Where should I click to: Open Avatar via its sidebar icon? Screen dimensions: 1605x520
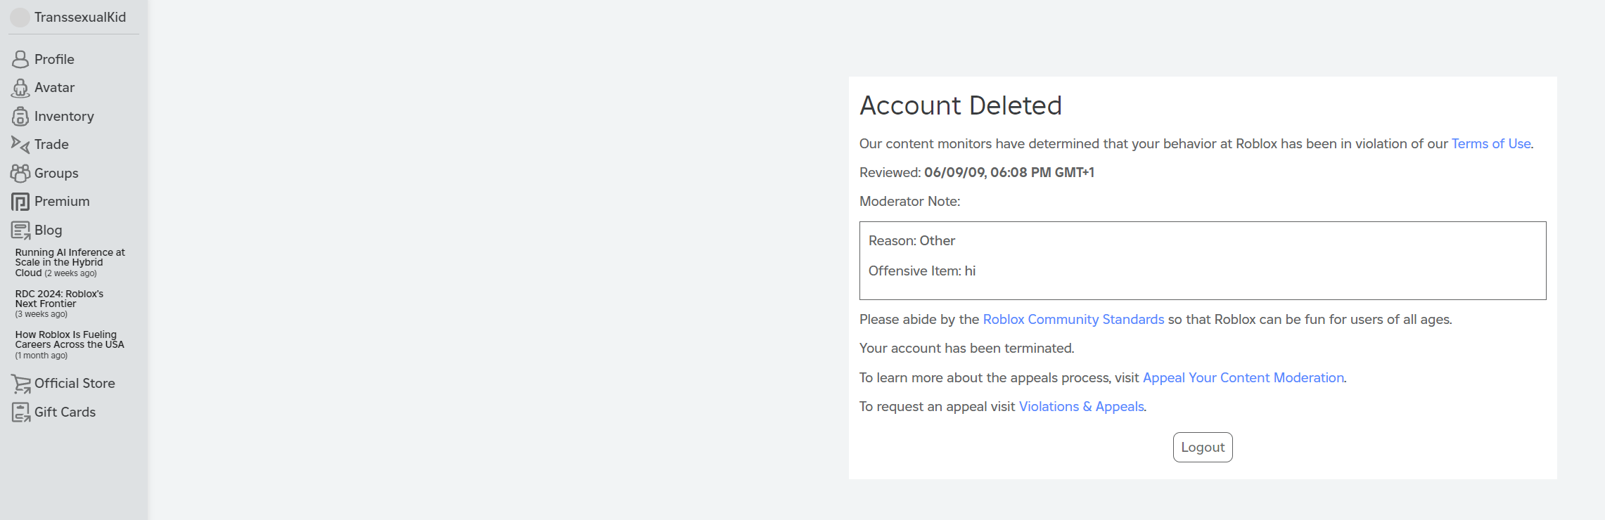[x=20, y=88]
